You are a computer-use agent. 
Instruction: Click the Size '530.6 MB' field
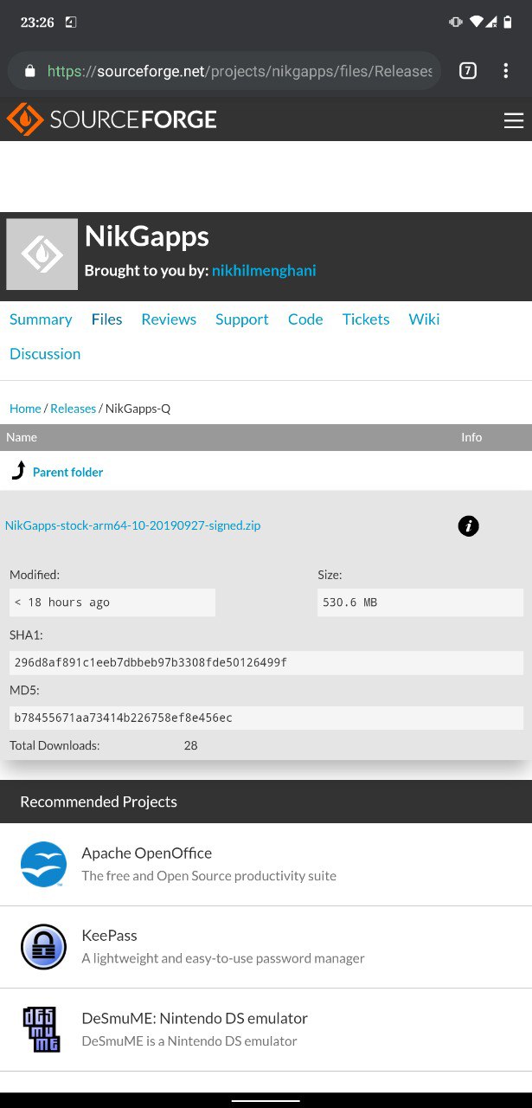[420, 602]
